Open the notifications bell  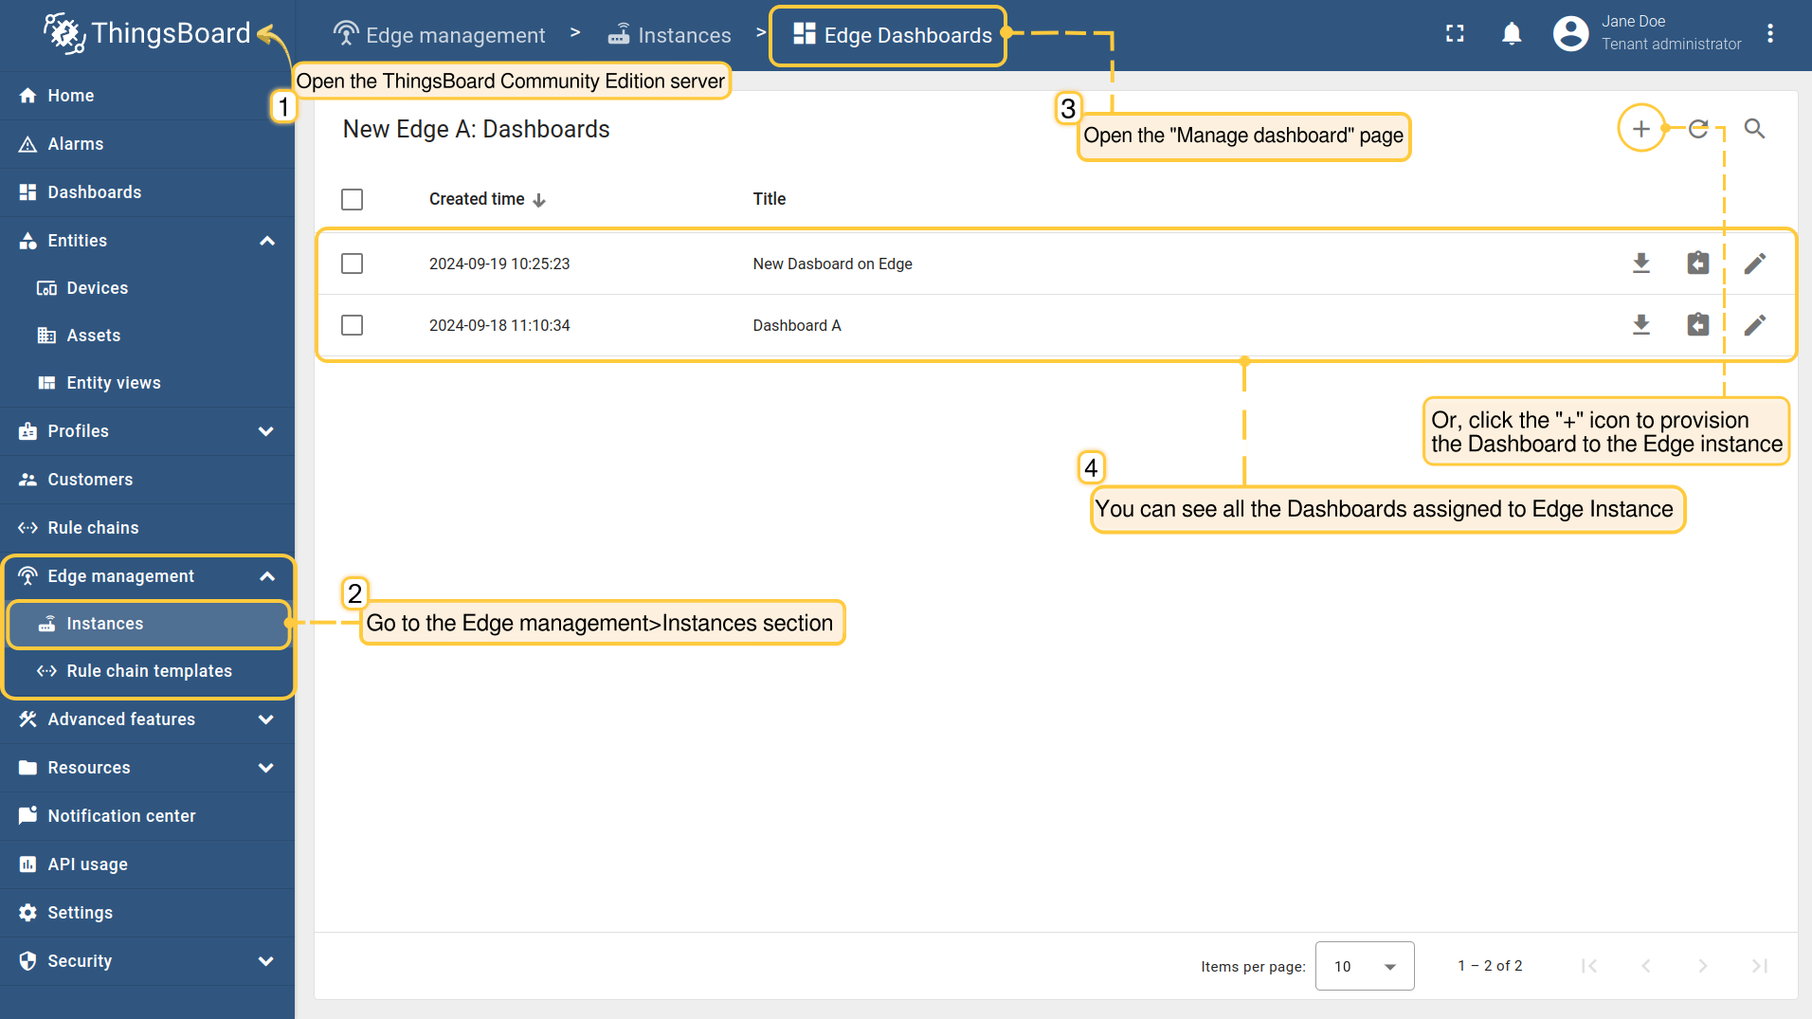[x=1512, y=34]
